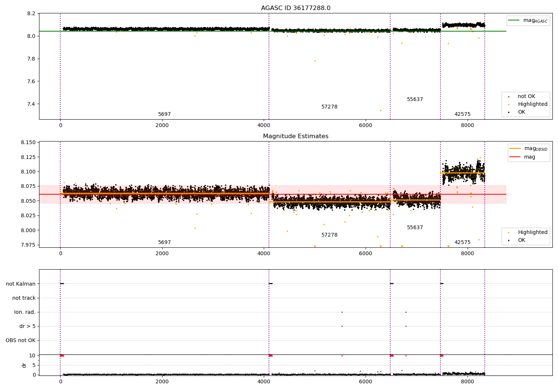Select the 8.075 y-axis tick label
This screenshot has width=558, height=390.
[29, 186]
